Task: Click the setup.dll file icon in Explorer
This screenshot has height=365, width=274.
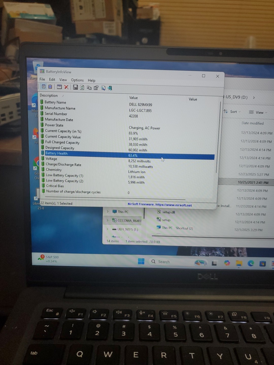Action: (159, 212)
